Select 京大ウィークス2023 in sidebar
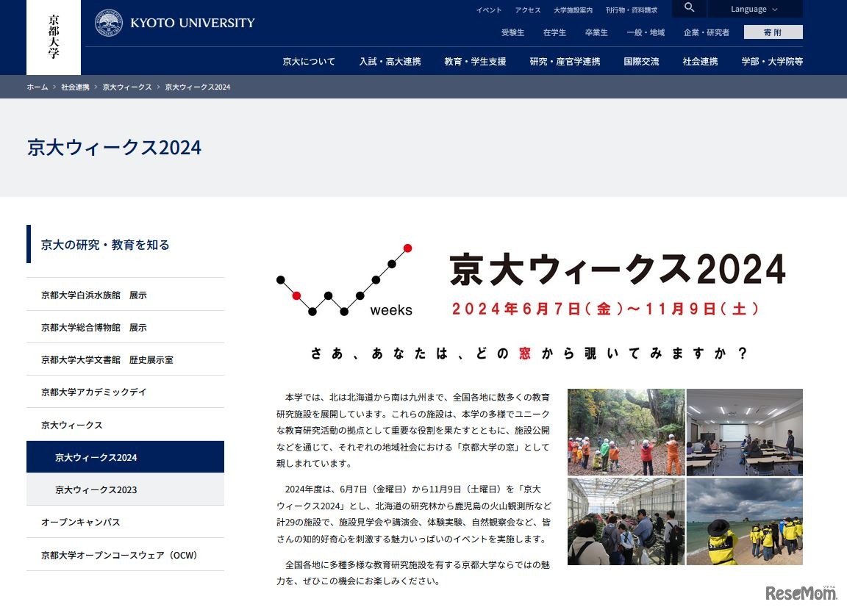This screenshot has height=610, width=847. pyautogui.click(x=125, y=489)
